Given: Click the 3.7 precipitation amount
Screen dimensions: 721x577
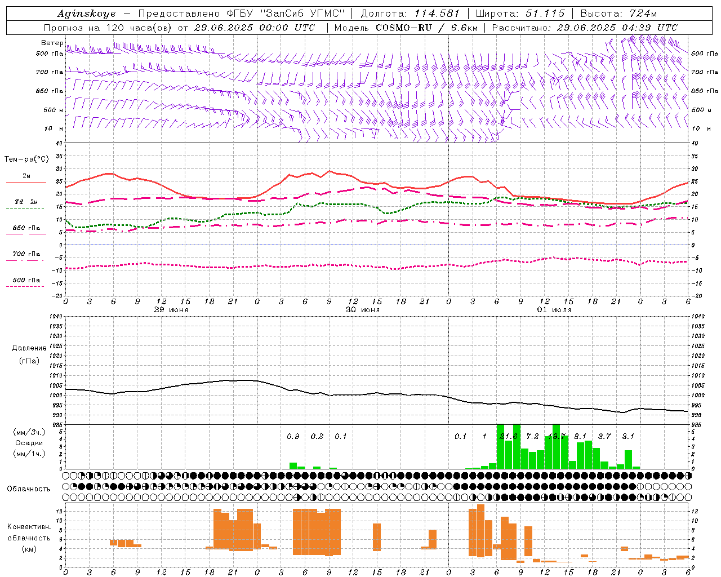Looking at the screenshot, I should pos(604,436).
